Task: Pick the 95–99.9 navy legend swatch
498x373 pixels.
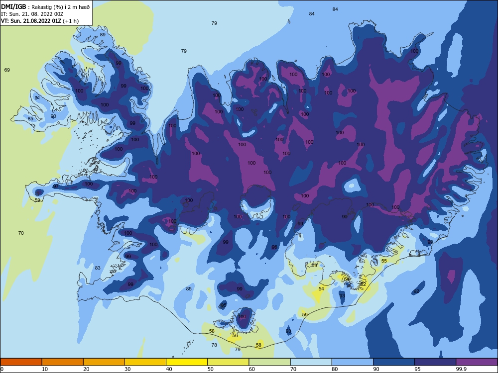Action: 435,362
